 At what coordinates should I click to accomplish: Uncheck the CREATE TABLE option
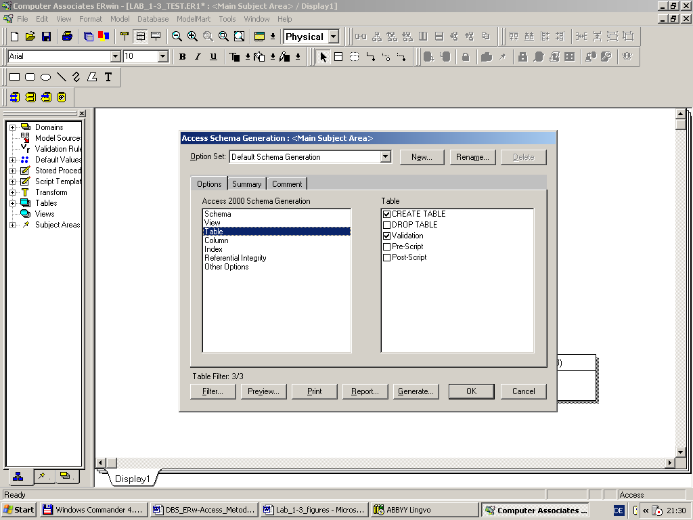[386, 214]
